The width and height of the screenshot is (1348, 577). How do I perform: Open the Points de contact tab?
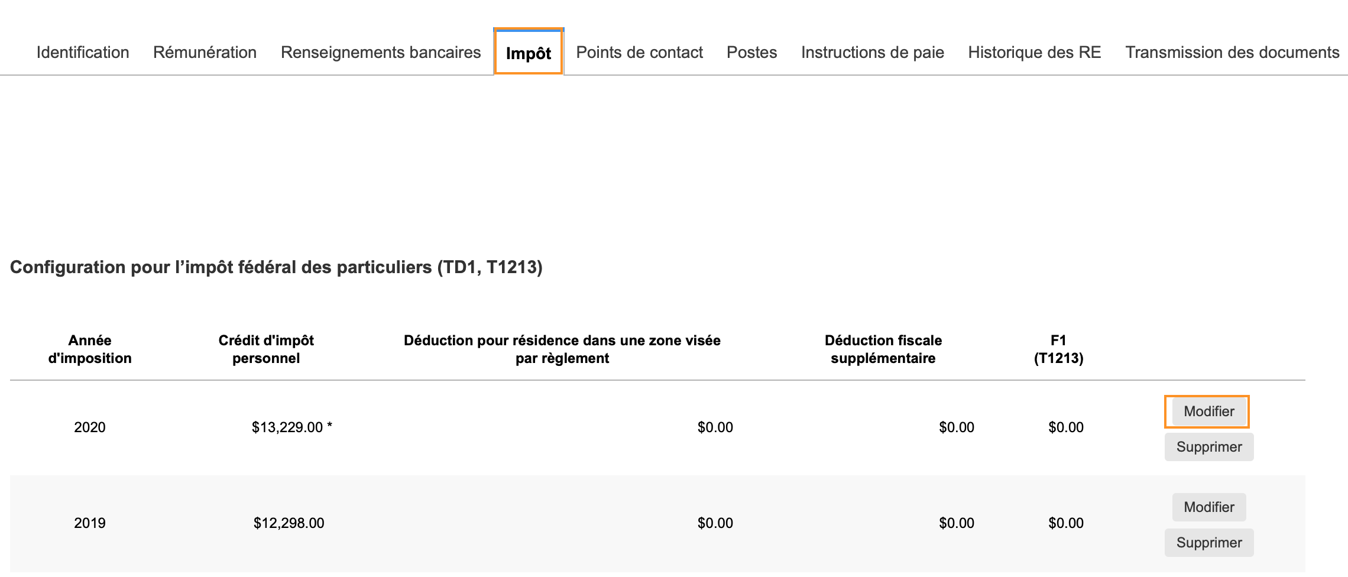click(x=639, y=53)
